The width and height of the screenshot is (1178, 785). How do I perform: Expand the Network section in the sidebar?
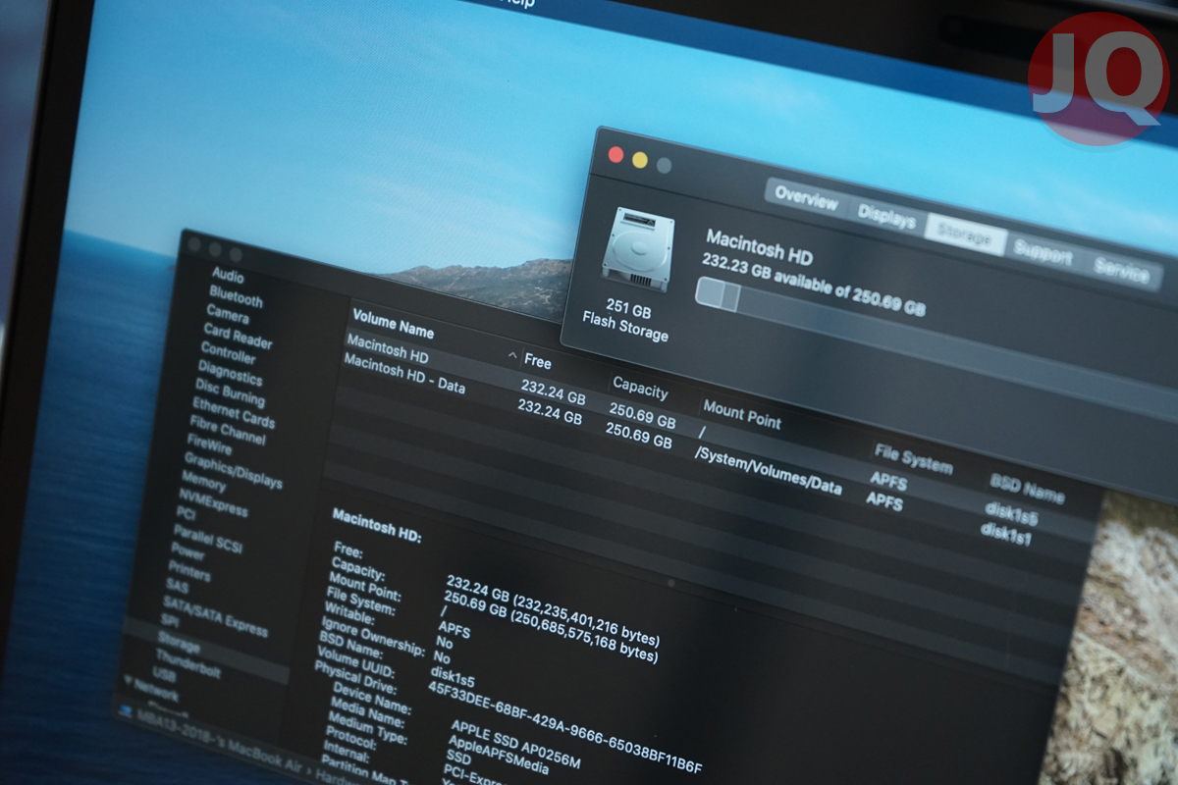(x=130, y=681)
